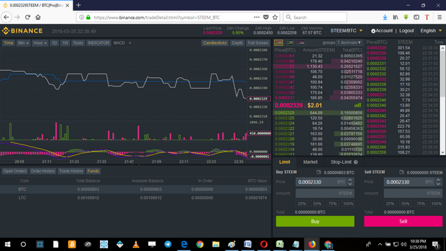Open Opera browser in taskbar
Screen dimensions: 446x251
(x=264, y=244)
